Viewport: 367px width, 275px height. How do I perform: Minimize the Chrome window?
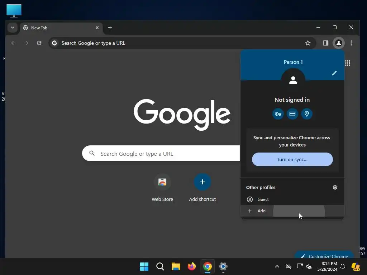click(318, 27)
